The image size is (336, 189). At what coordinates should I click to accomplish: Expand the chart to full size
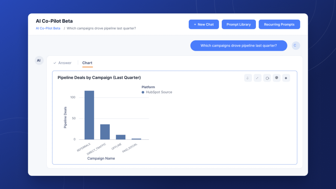(x=257, y=78)
